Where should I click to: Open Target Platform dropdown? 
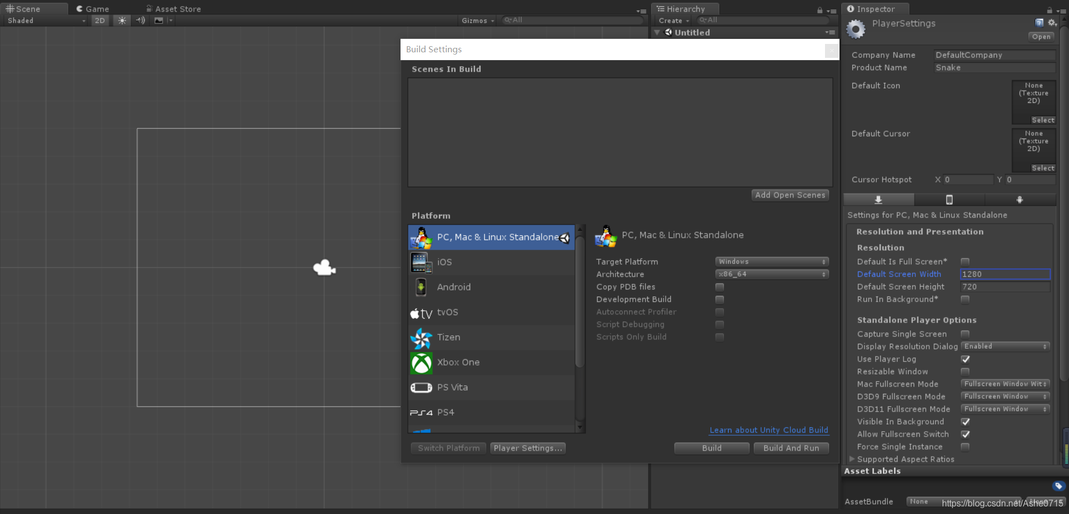tap(772, 261)
